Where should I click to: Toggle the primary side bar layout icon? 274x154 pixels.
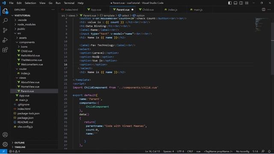click(x=230, y=3)
